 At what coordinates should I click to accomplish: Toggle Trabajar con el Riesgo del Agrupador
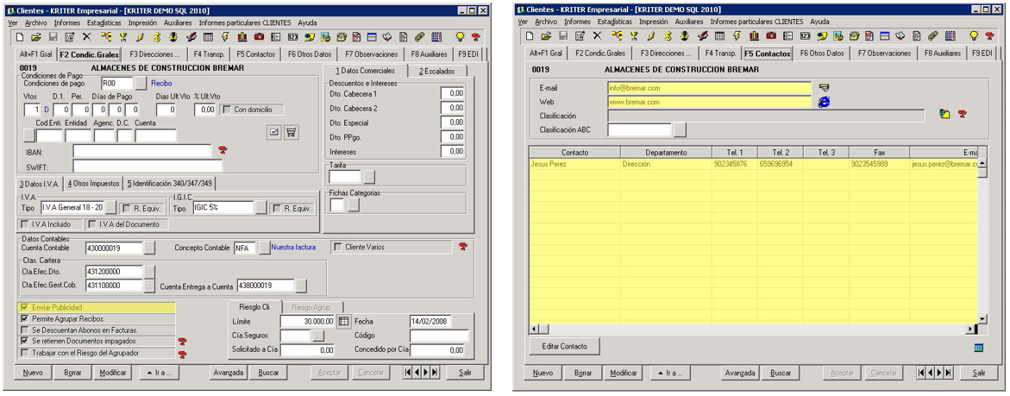click(x=25, y=353)
